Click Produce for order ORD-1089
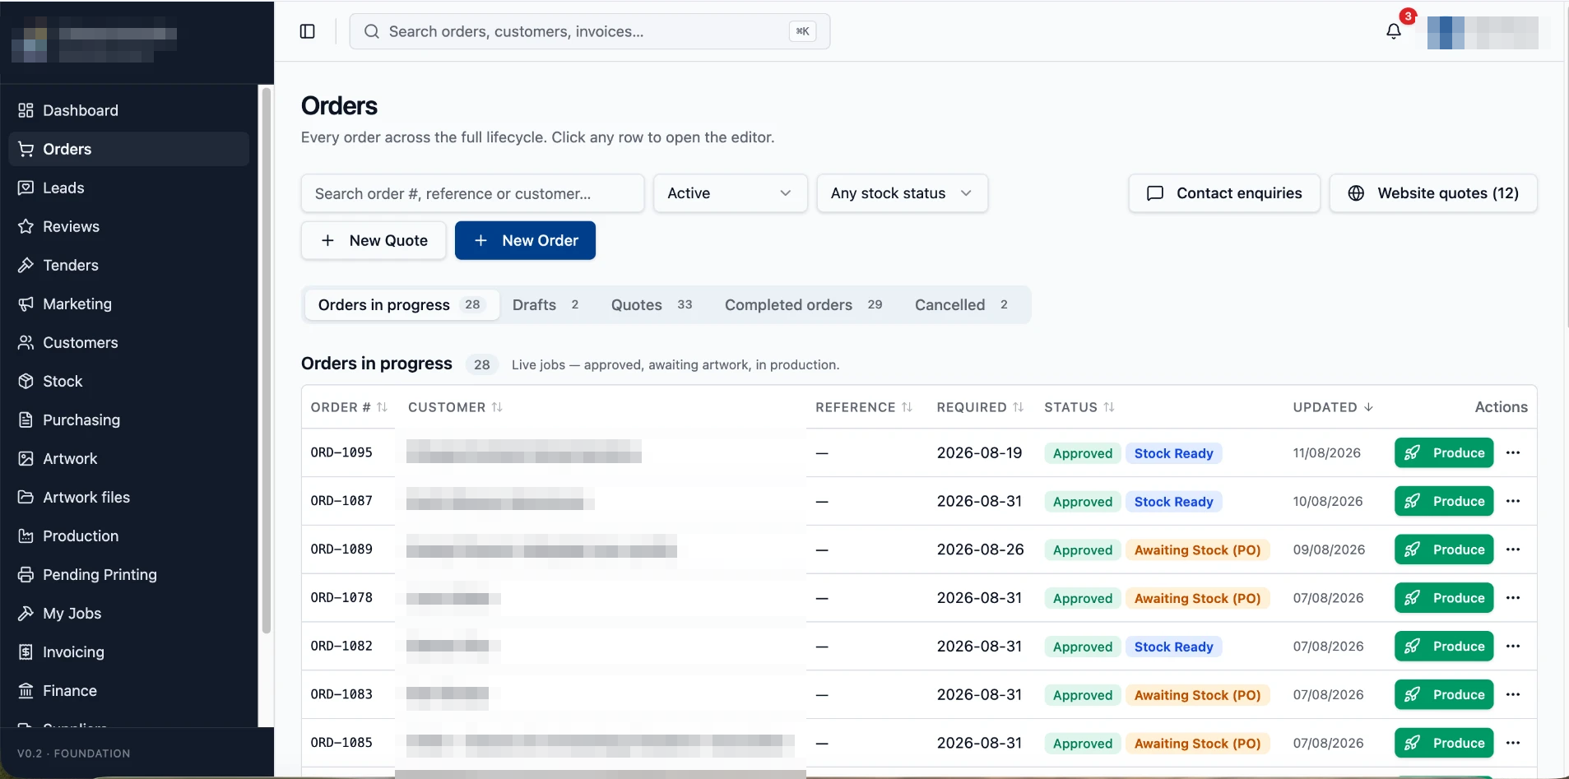This screenshot has width=1569, height=779. pyautogui.click(x=1444, y=549)
